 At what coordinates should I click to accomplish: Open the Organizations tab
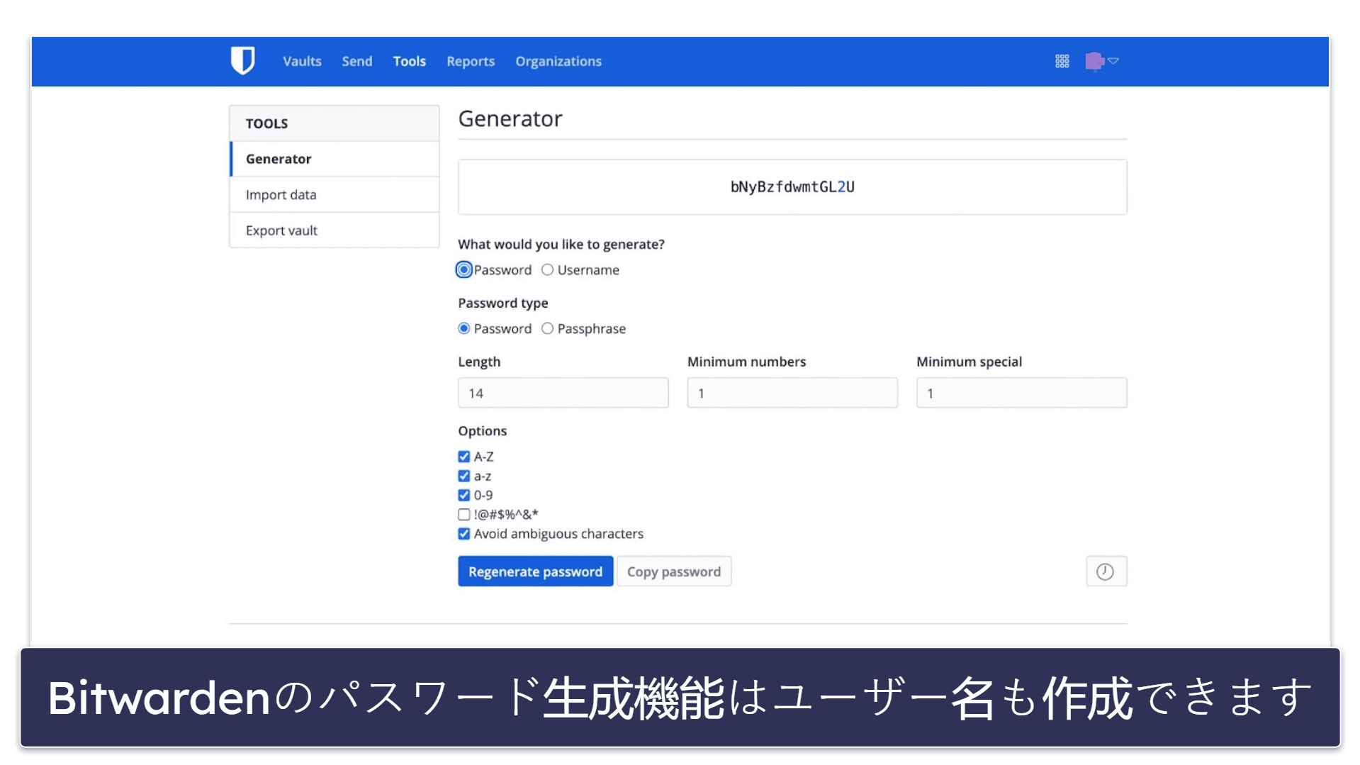point(558,62)
